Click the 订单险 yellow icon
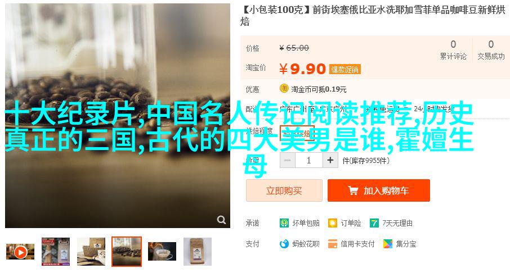The width and height of the screenshot is (510, 273). (x=333, y=223)
